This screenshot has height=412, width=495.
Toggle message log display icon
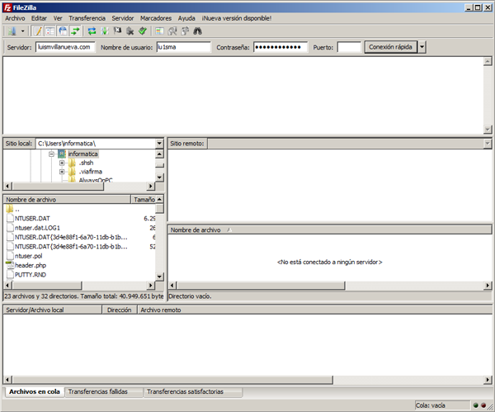pyautogui.click(x=38, y=31)
